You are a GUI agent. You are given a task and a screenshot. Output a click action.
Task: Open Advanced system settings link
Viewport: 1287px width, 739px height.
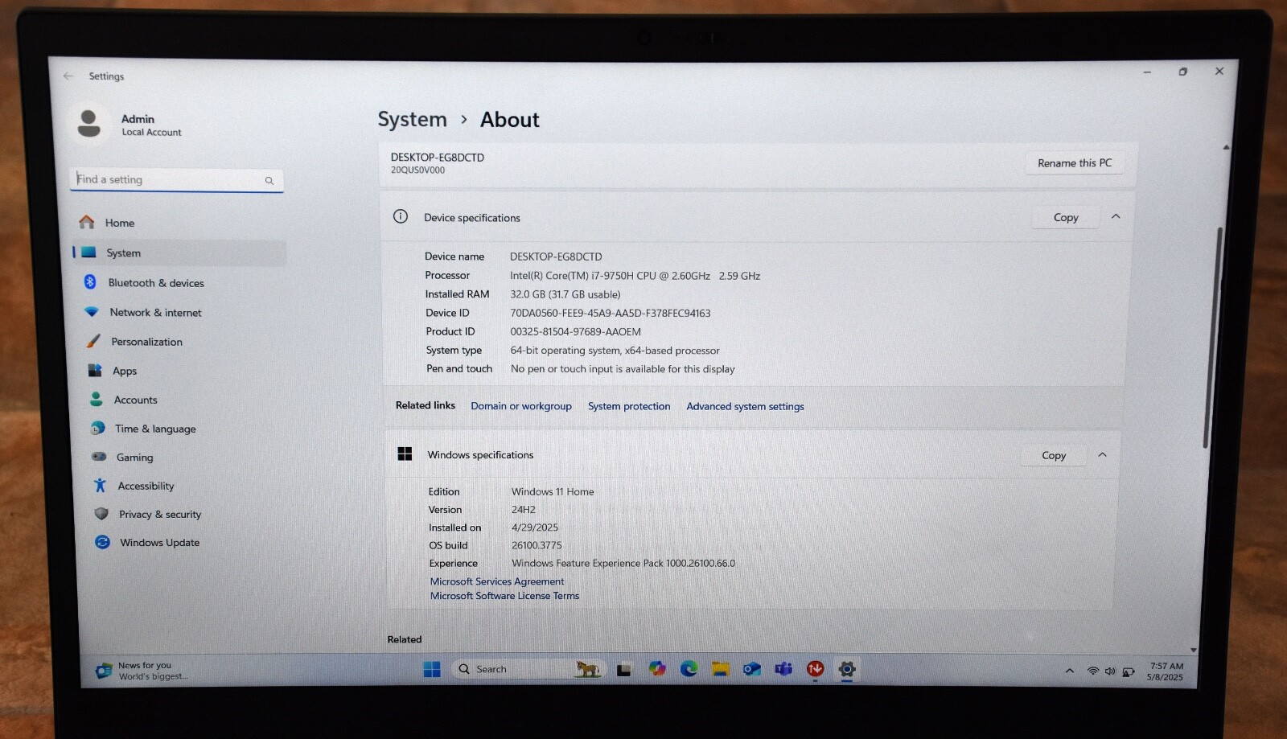[745, 406]
